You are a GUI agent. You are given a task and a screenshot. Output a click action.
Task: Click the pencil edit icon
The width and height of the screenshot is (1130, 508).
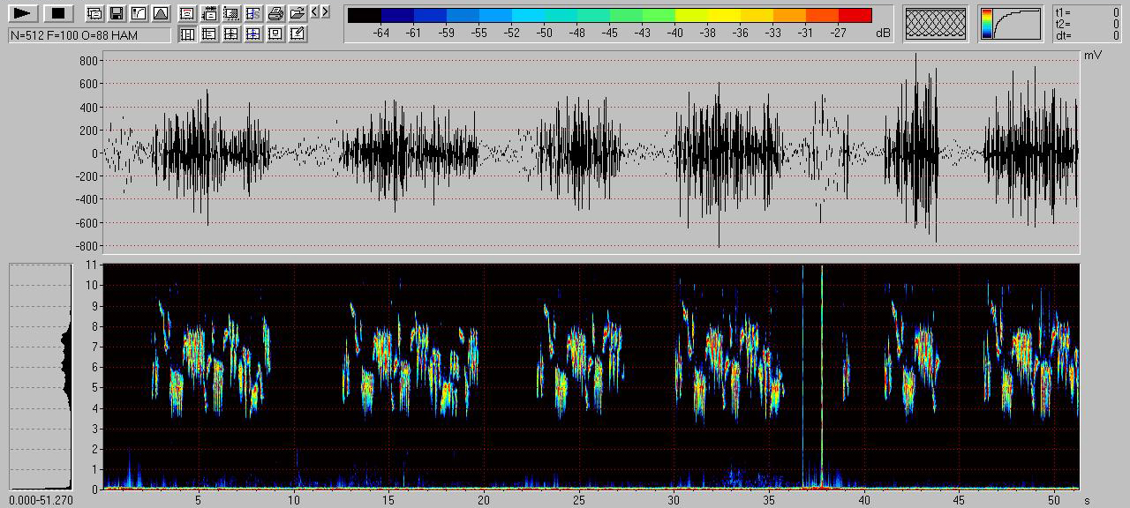point(298,34)
